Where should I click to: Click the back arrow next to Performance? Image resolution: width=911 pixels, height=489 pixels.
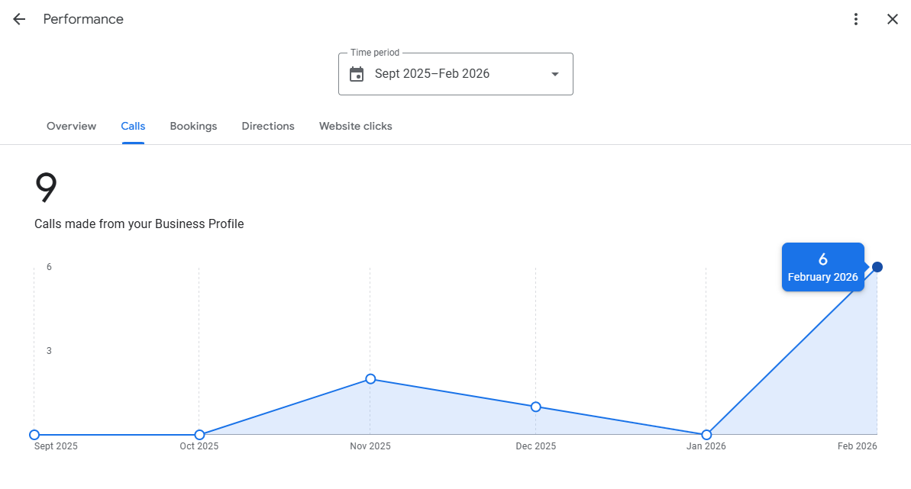tap(18, 19)
